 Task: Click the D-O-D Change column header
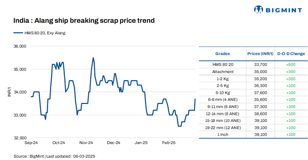(x=291, y=54)
